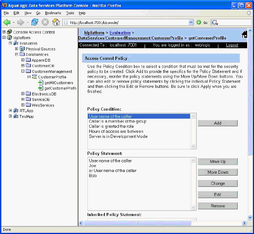Open DataServices/CustomerManagement/CustomerProfile breadcrumb link
Screen dimensions: 254x234
click(131, 38)
